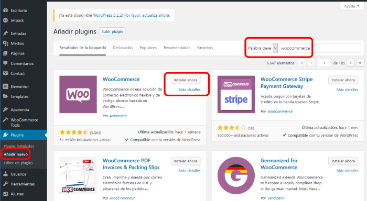Open Añadir nuevo submenu item
This screenshot has width=367, height=201.
pyautogui.click(x=16, y=154)
